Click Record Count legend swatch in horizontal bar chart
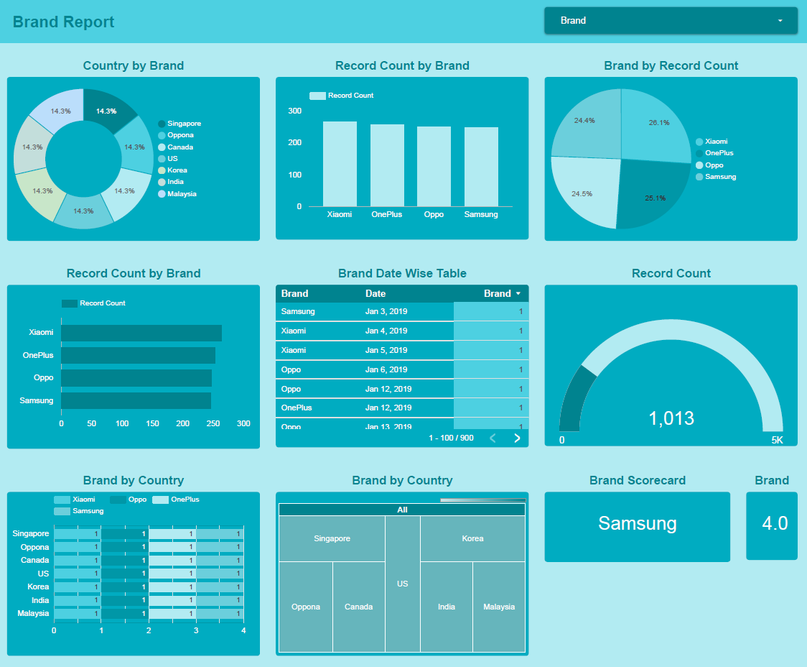The width and height of the screenshot is (807, 667). point(70,303)
